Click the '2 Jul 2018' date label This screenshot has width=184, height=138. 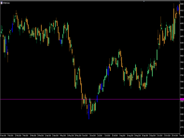pyautogui.click(x=100, y=135)
